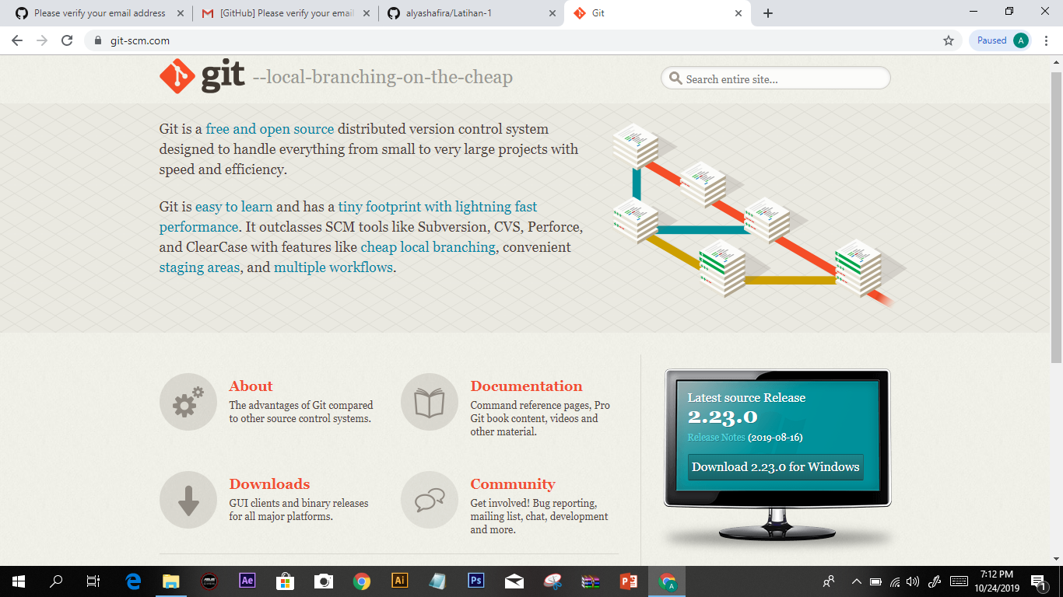The image size is (1063, 597).
Task: Open Photoshop from the taskbar
Action: point(475,581)
